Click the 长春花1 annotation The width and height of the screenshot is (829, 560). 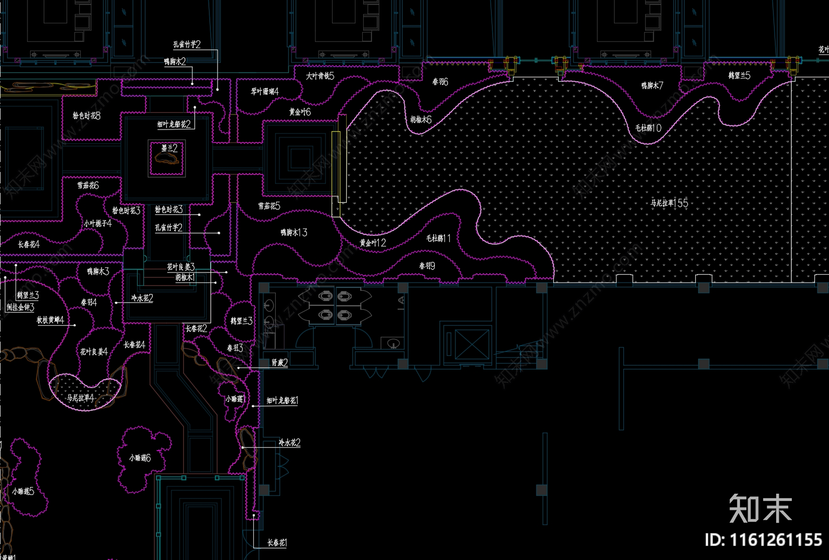click(277, 543)
